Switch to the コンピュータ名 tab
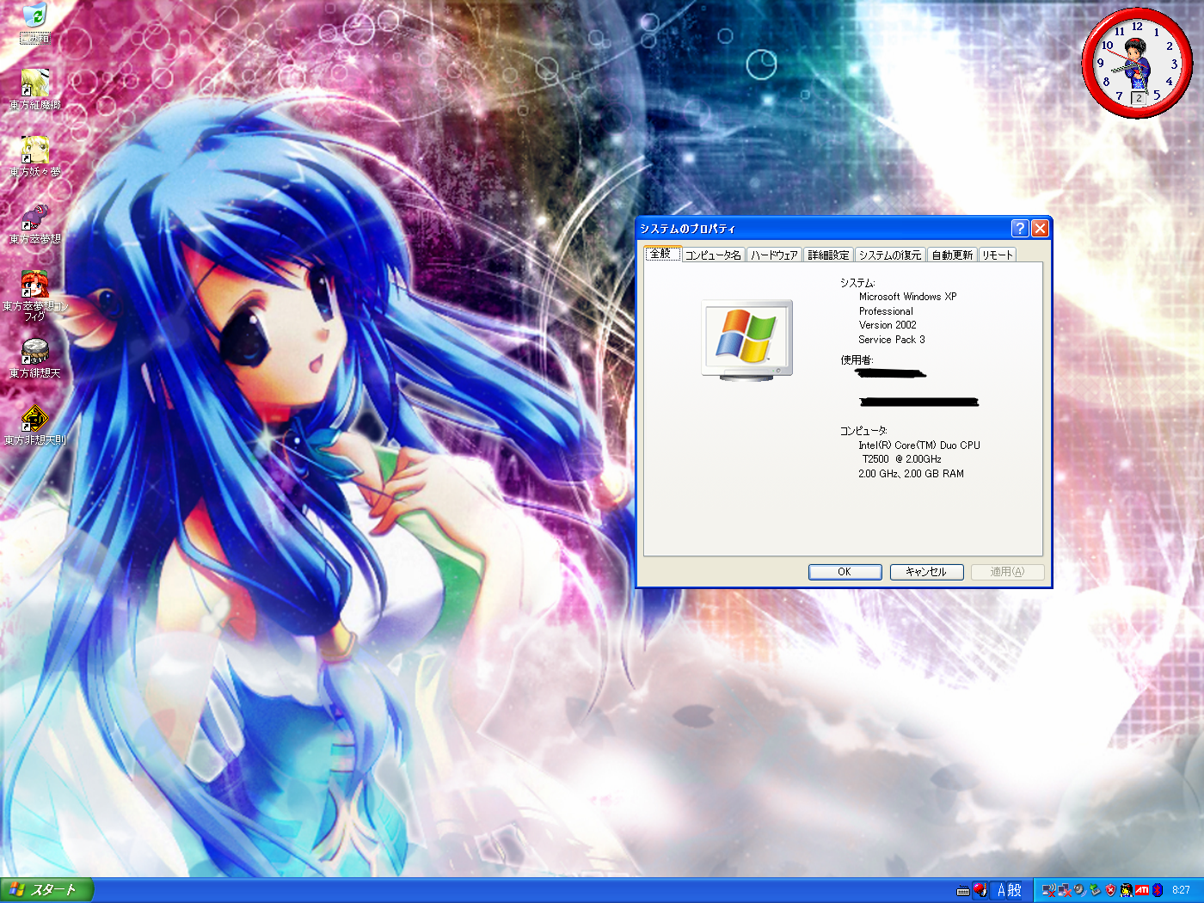This screenshot has height=903, width=1204. 713,255
